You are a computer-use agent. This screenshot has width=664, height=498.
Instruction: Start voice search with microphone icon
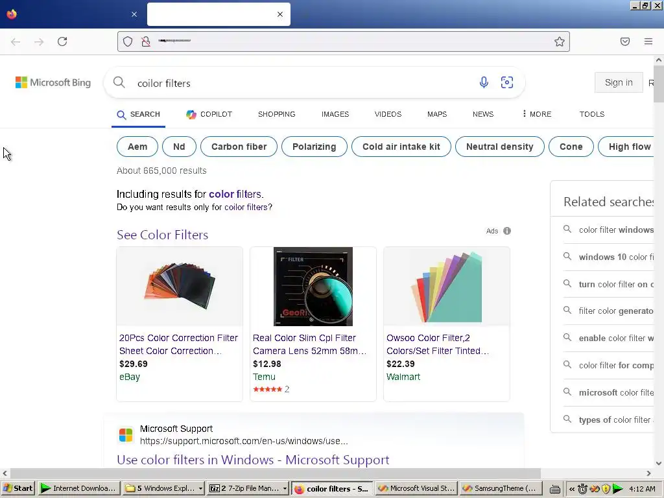click(484, 82)
